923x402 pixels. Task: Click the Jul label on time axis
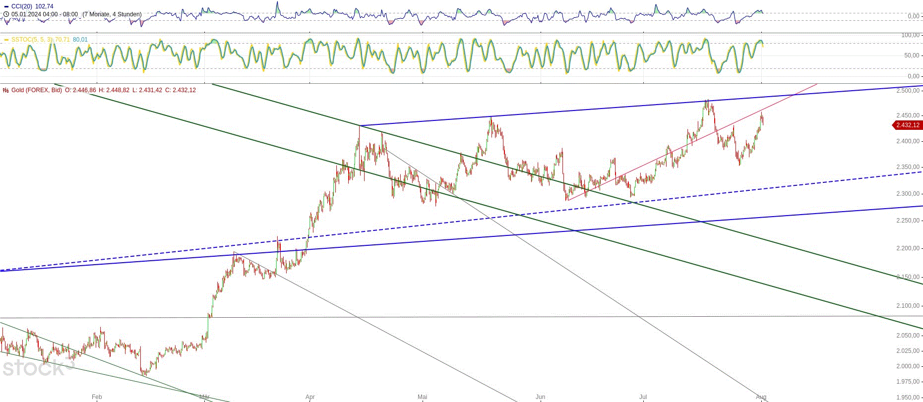[x=643, y=397]
